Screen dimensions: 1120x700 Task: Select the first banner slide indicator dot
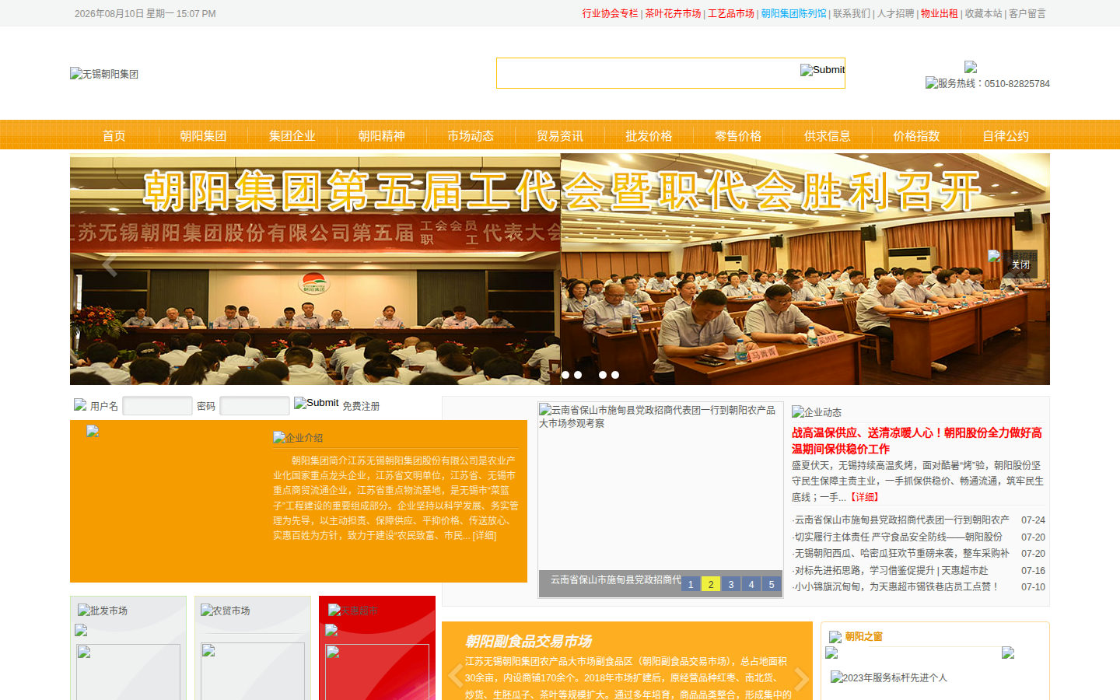click(565, 375)
